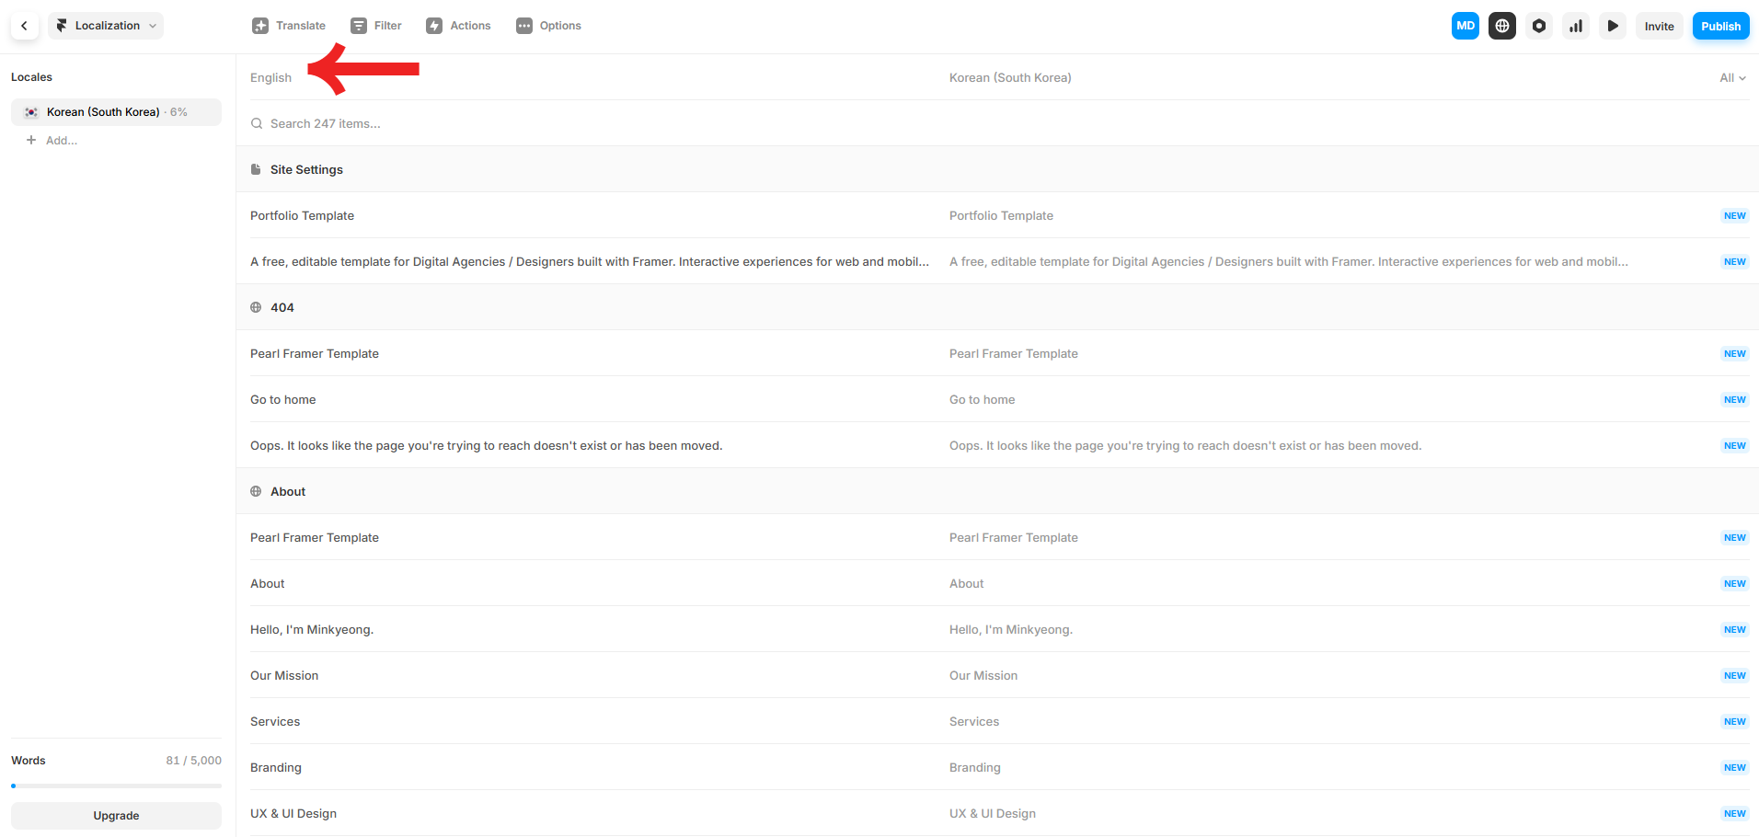
Task: Click the Search 247 items field
Action: pyautogui.click(x=997, y=123)
